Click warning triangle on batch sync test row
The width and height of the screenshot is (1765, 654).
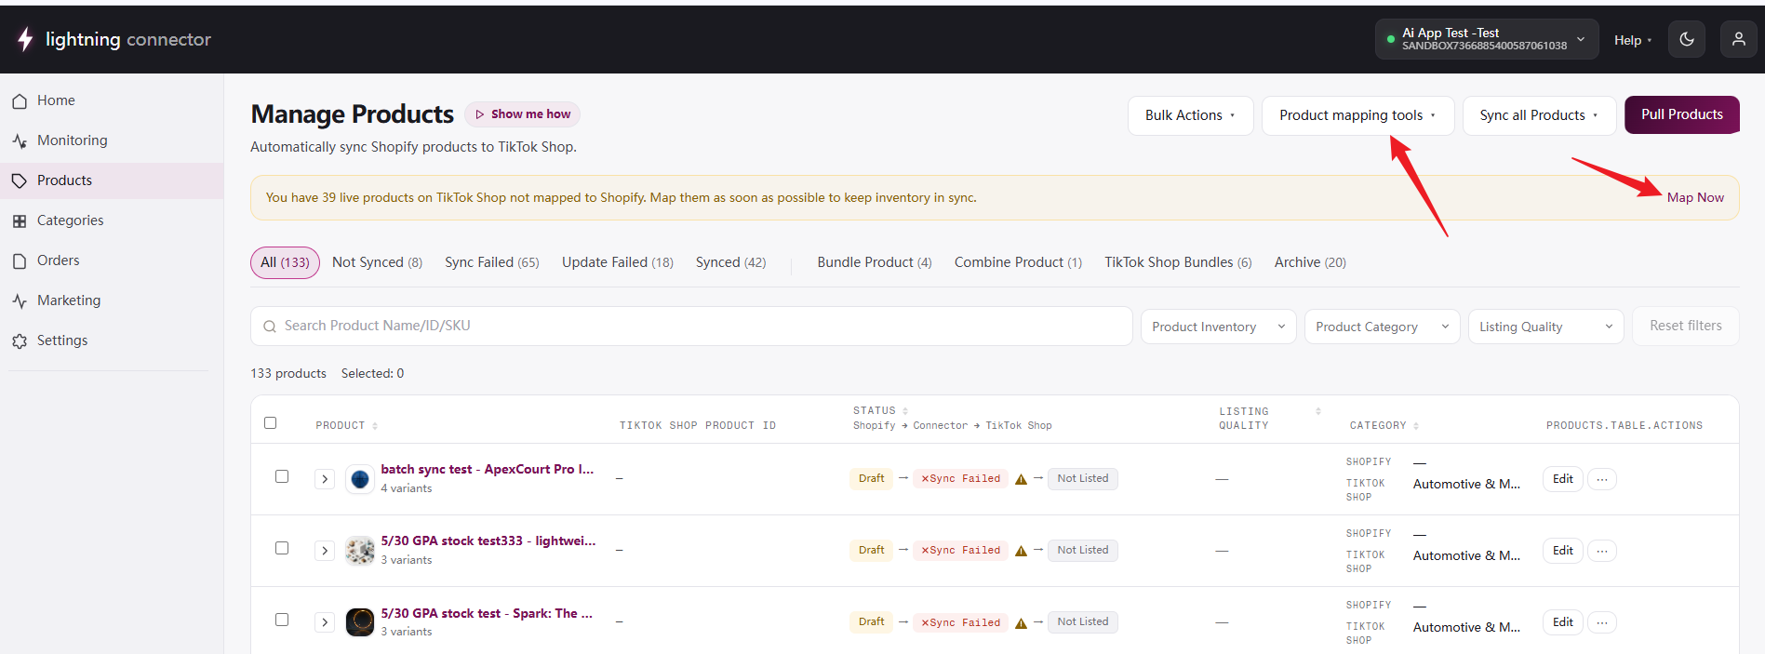(1021, 479)
